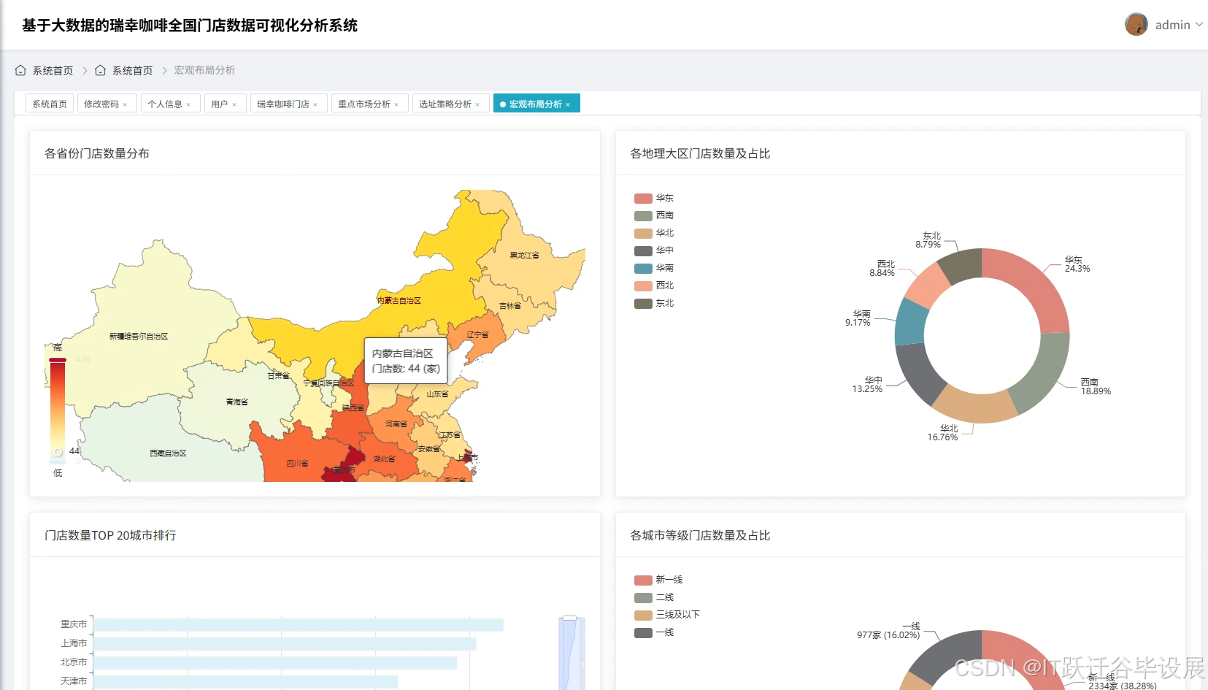Click the second breadcrumb home icon

(x=100, y=70)
